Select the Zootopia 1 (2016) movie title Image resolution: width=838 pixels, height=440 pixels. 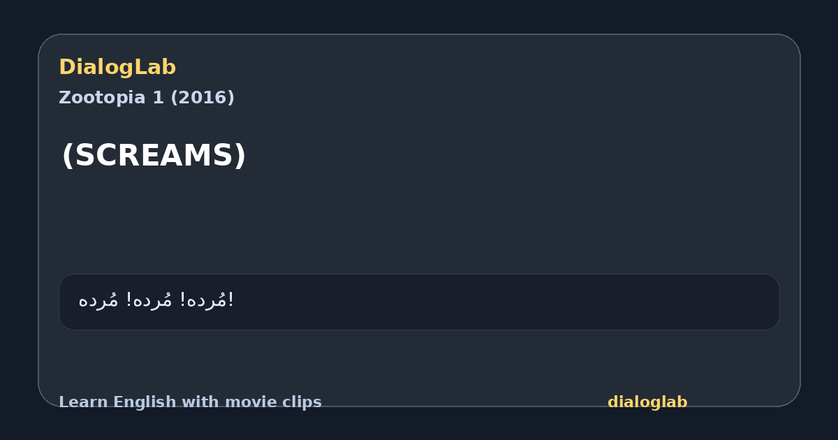click(x=147, y=98)
